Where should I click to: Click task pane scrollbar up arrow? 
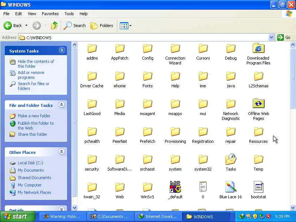(75, 45)
